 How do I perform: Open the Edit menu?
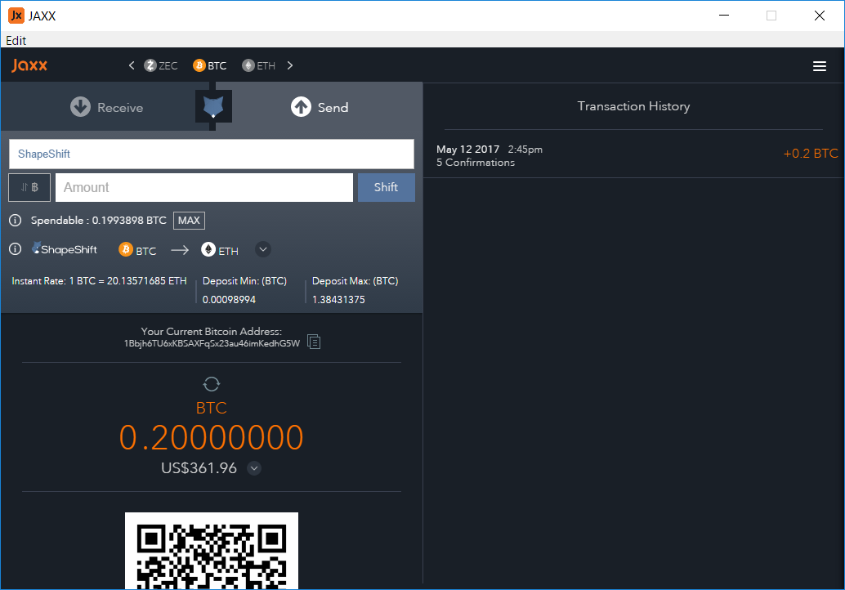point(16,40)
